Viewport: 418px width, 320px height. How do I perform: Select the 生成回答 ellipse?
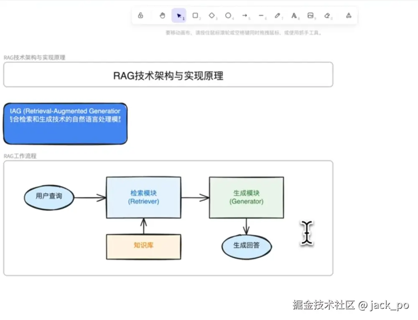(x=246, y=247)
